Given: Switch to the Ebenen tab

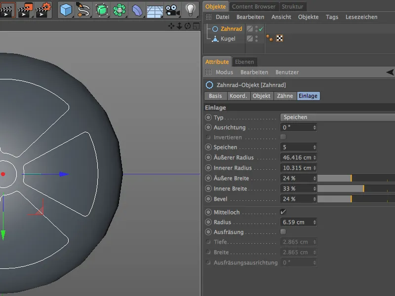Looking at the screenshot, I should [x=244, y=62].
